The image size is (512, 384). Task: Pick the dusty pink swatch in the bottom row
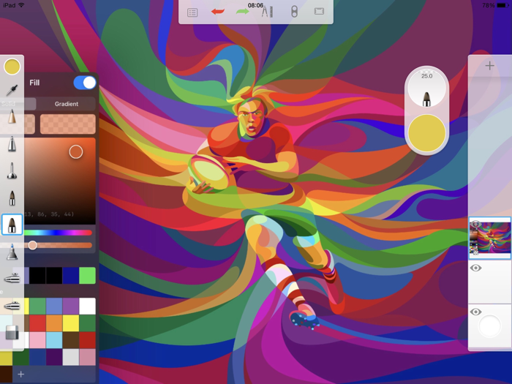point(88,357)
